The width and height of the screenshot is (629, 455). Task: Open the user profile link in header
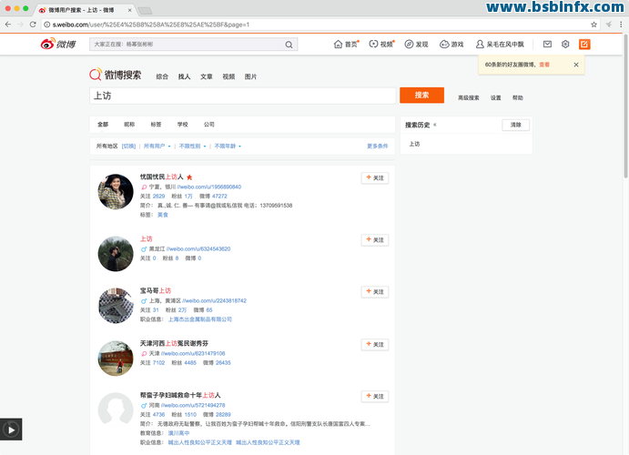[500, 44]
